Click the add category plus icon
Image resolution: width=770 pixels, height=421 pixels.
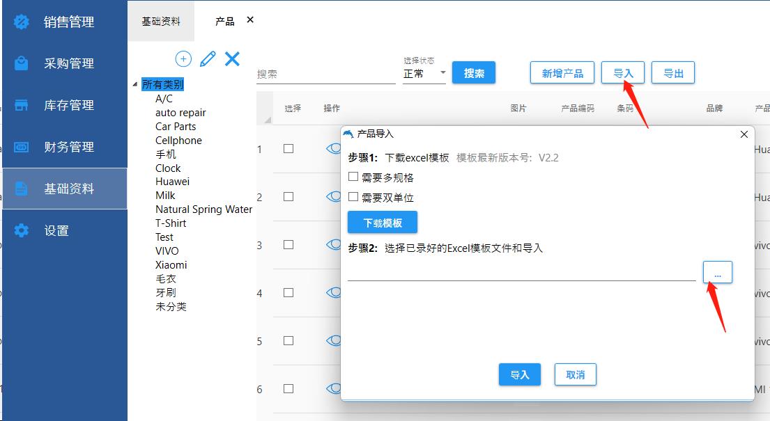(183, 59)
